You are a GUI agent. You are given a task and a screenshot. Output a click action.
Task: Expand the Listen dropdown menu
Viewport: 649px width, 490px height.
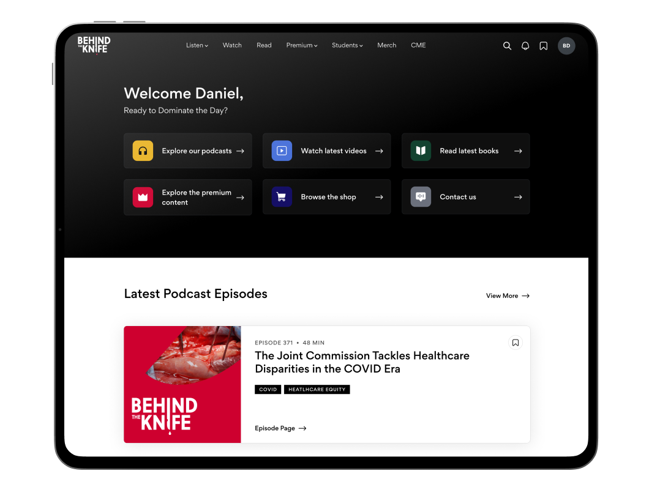point(197,45)
